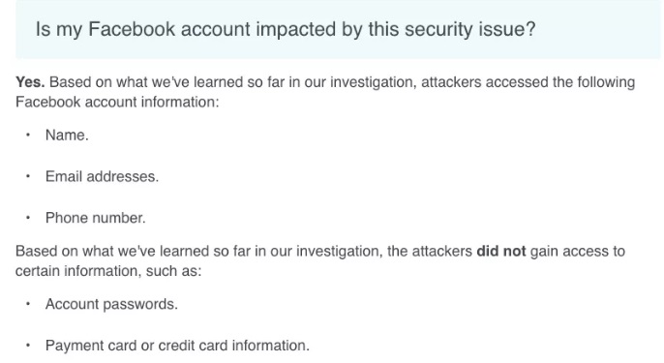Click 'certain information, such as:' text

point(108,271)
